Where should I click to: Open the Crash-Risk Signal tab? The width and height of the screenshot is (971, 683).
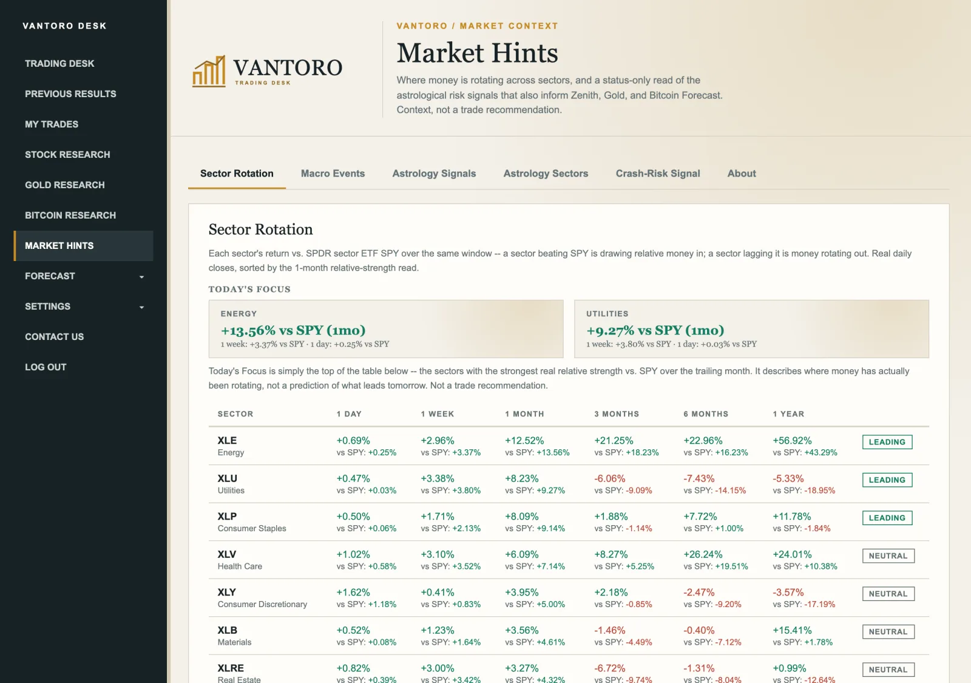658,174
